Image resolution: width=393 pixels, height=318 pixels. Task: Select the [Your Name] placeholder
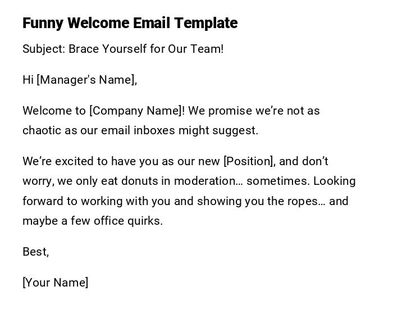point(55,283)
